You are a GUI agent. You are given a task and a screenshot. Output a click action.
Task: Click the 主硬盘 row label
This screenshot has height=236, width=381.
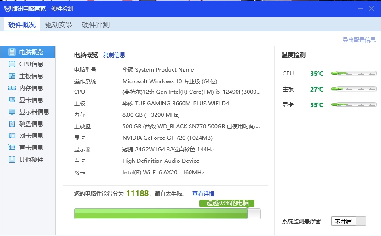coord(82,127)
